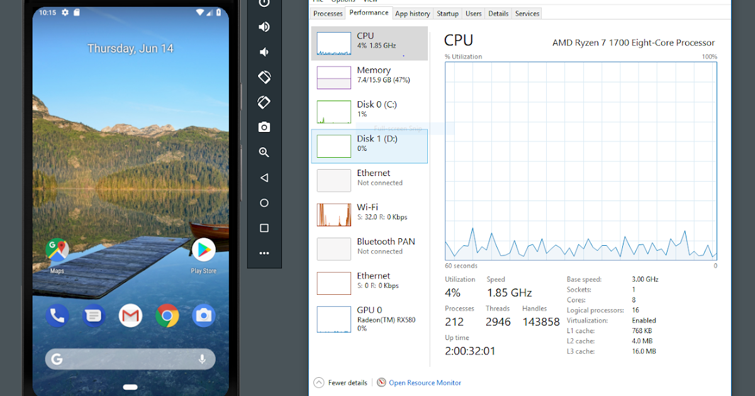
Task: Tap Google G logo in search bar
Action: [57, 359]
